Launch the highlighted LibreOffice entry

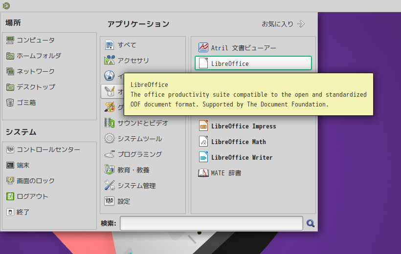click(253, 63)
